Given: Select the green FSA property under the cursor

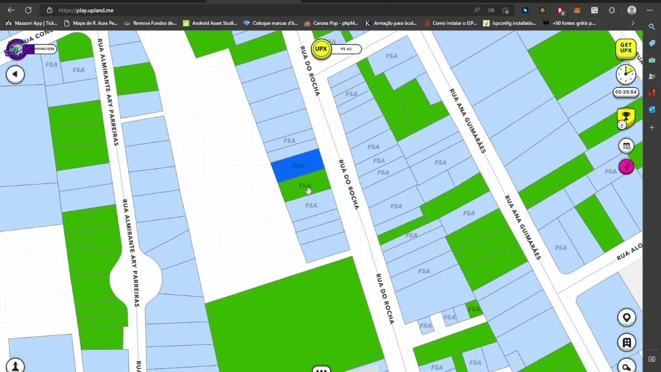Looking at the screenshot, I should point(305,185).
